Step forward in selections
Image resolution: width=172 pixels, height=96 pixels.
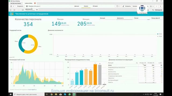click(19, 10)
